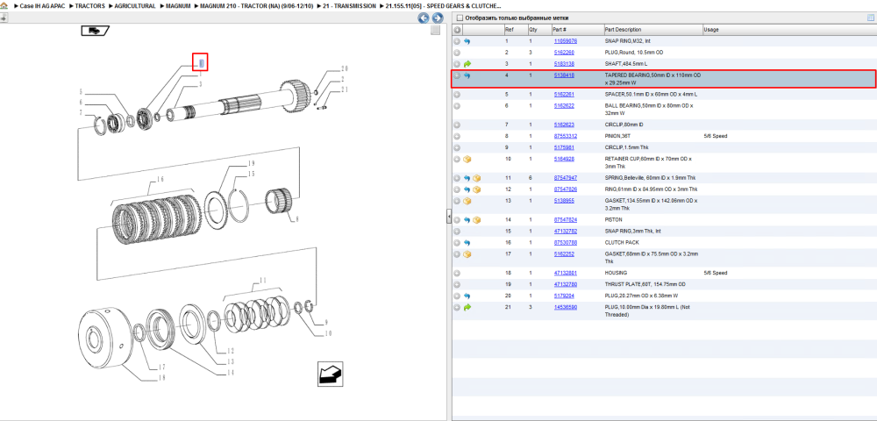This screenshot has height=421, width=877.
Task: Select 'CIRCLIP,80mm ID' description text
Action: click(625, 125)
